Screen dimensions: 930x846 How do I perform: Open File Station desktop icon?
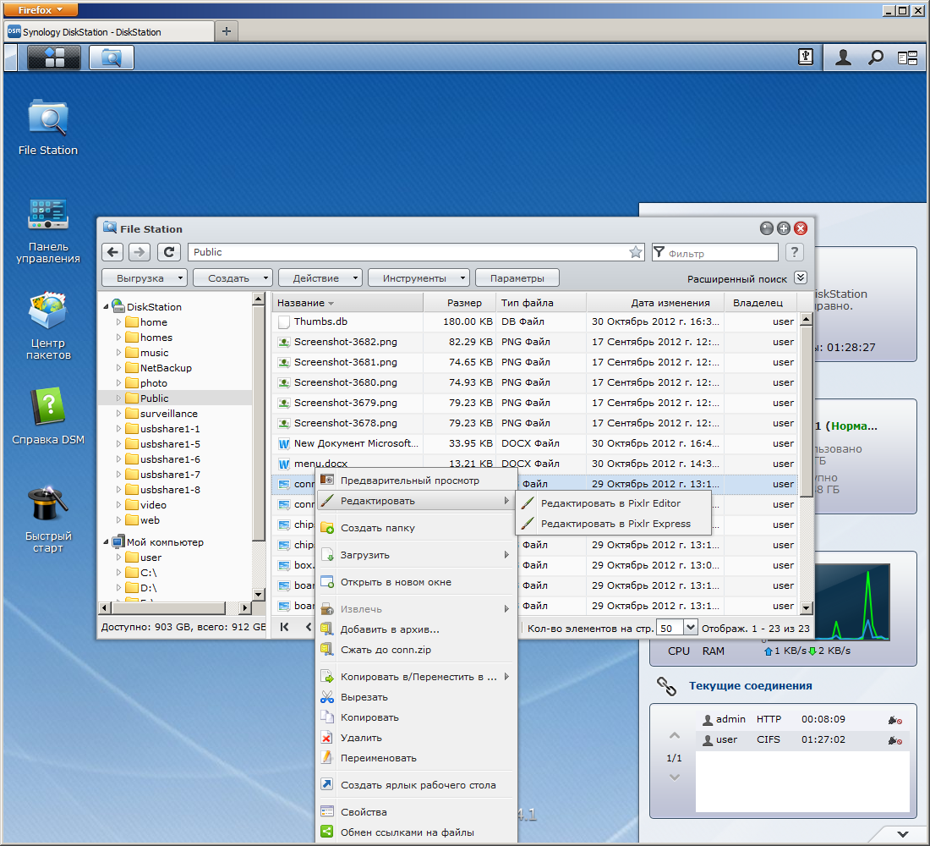48,118
